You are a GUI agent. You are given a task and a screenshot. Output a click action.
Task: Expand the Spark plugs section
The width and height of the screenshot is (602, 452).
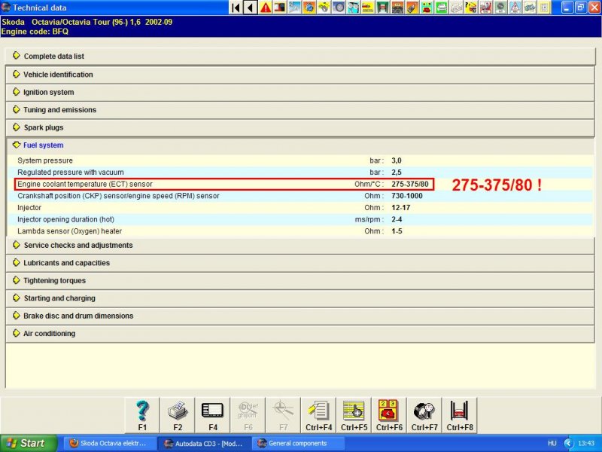tap(300, 127)
